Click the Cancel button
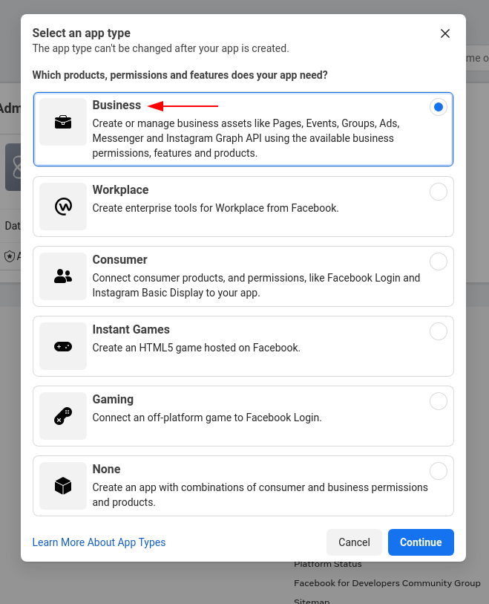The width and height of the screenshot is (489, 604). click(354, 542)
